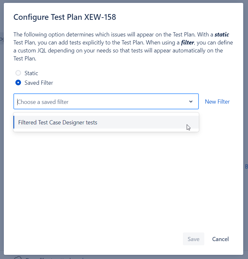Cancel the Configure Test Plan dialog

pyautogui.click(x=220, y=239)
